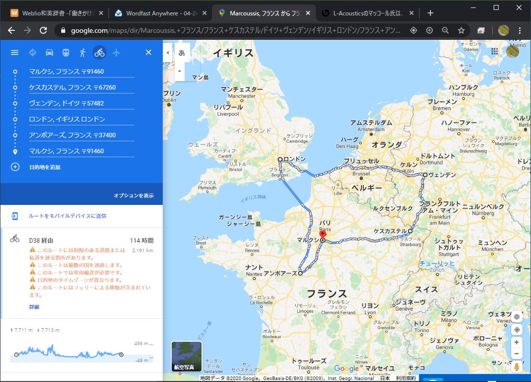
Task: Select the cycling travel mode
Action: click(x=100, y=52)
